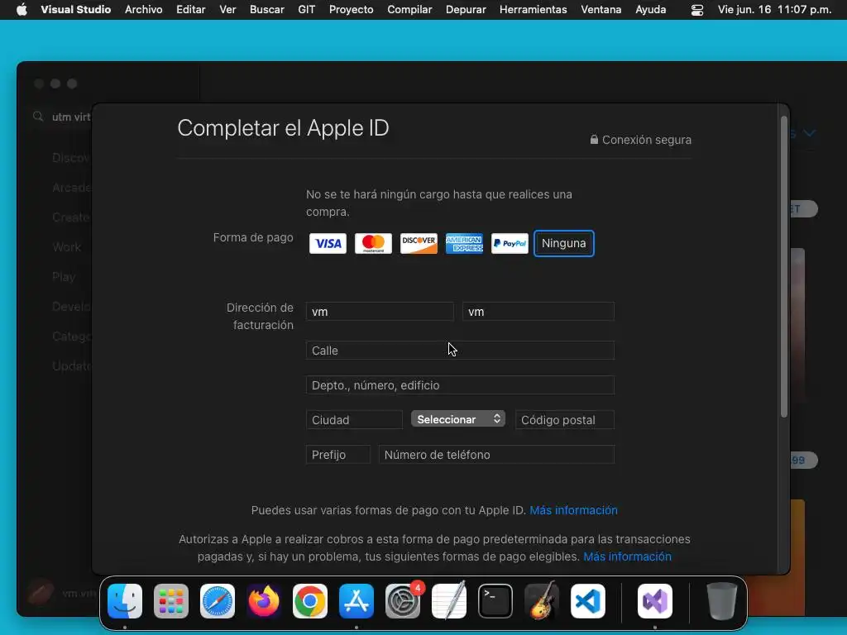Viewport: 847px width, 635px height.
Task: Open Launchpad from the Dock
Action: tap(171, 601)
